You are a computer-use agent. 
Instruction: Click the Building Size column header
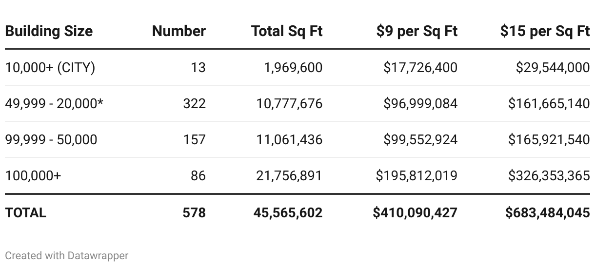49,31
